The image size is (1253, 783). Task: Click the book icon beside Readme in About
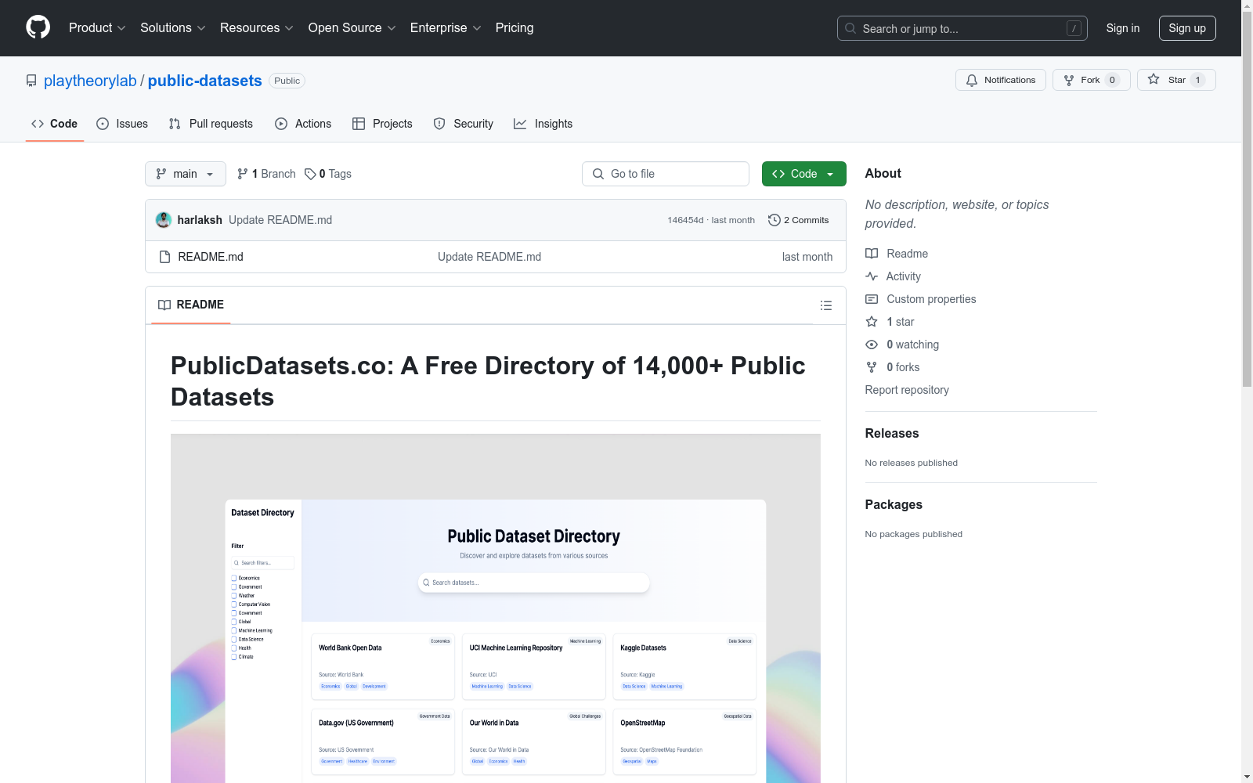(872, 254)
